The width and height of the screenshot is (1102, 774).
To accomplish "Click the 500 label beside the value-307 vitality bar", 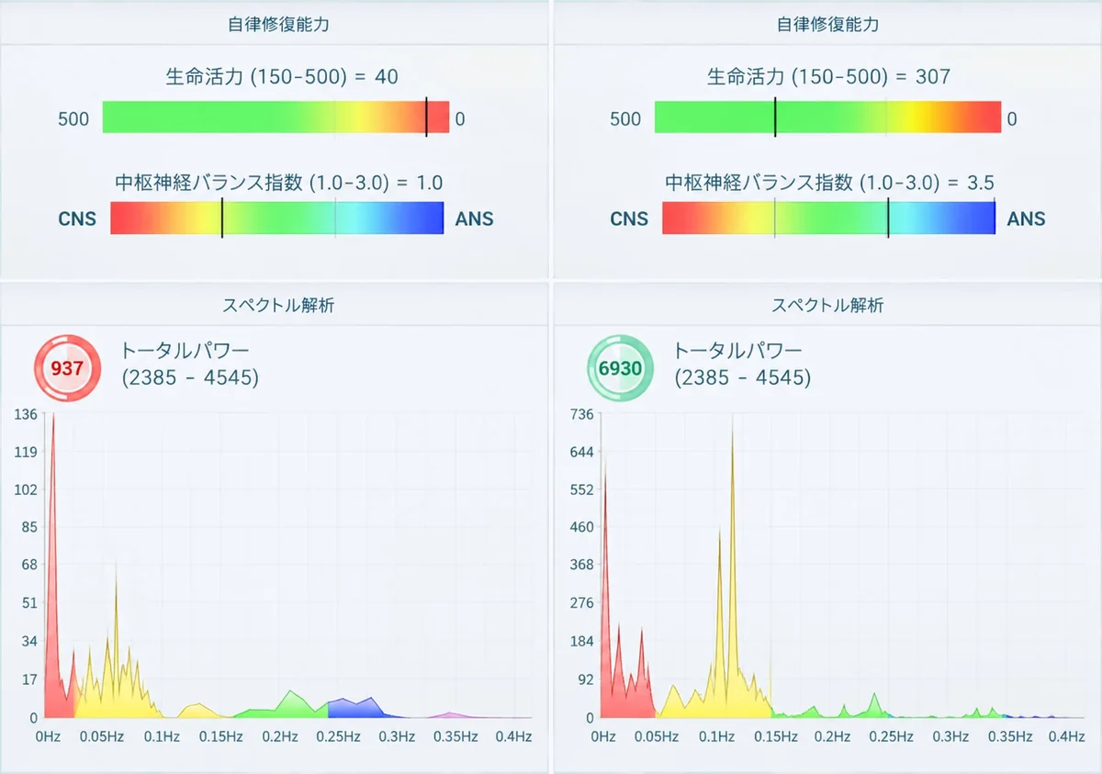I will pyautogui.click(x=625, y=118).
